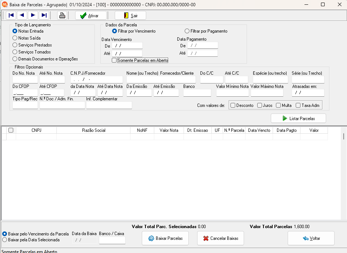Image resolution: width=347 pixels, height=253 pixels.
Task: Click the Valor Mínimo Nota field
Action: (233, 93)
